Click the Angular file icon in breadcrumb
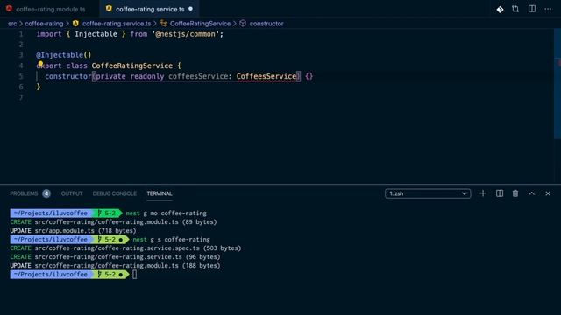561x315 pixels. pyautogui.click(x=75, y=24)
